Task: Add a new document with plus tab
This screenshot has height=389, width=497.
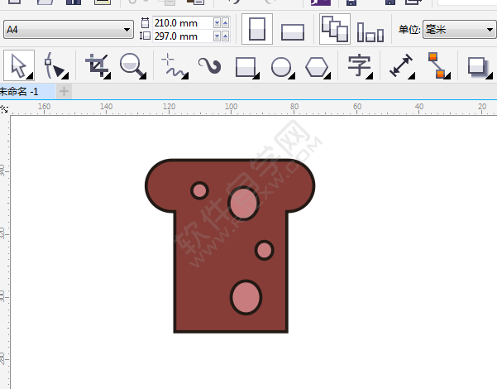Action: (x=65, y=90)
